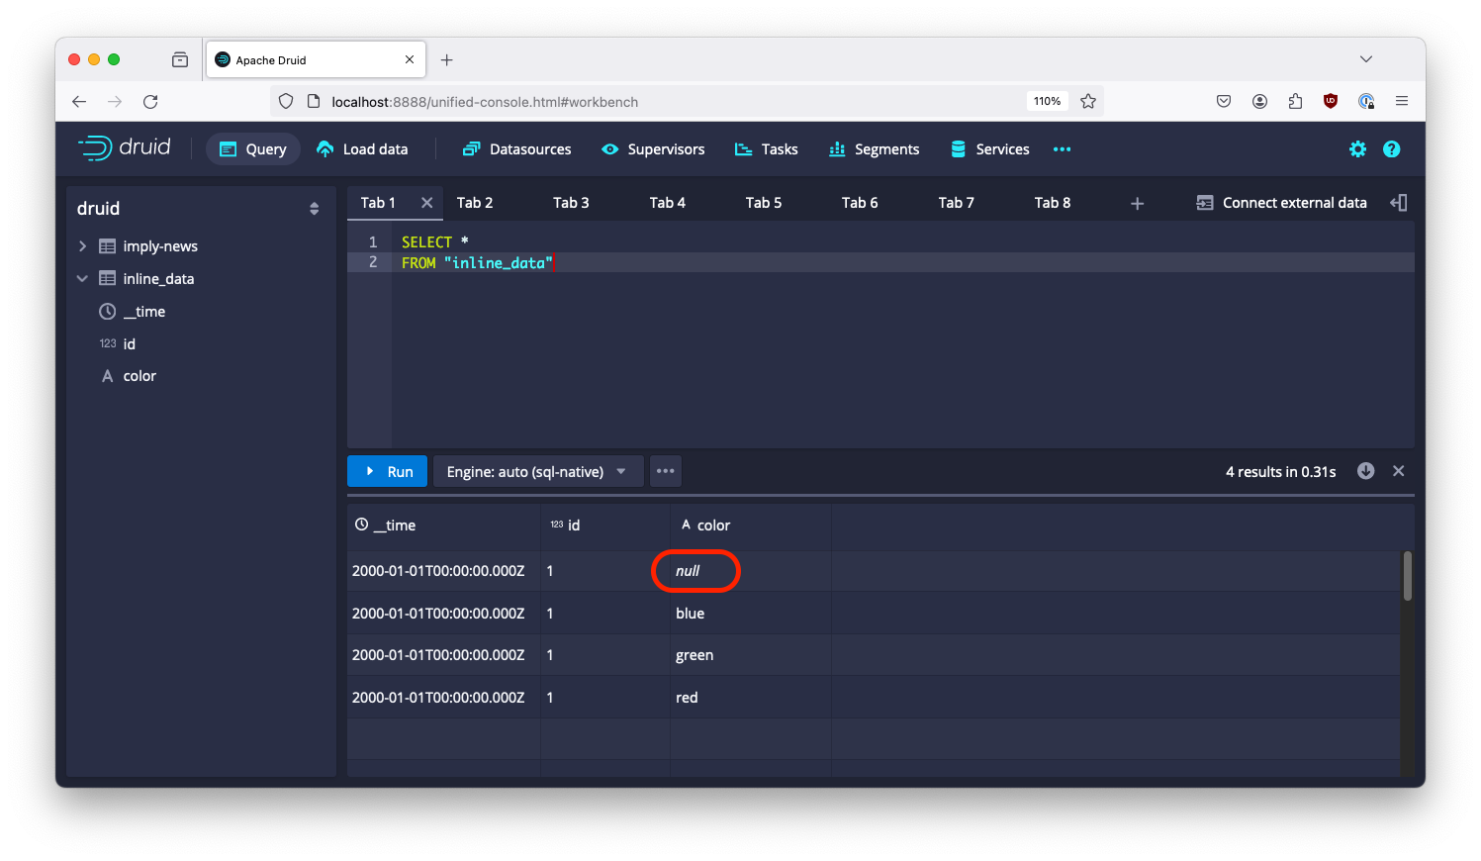Click the download results icon
The image size is (1481, 861).
click(x=1365, y=471)
